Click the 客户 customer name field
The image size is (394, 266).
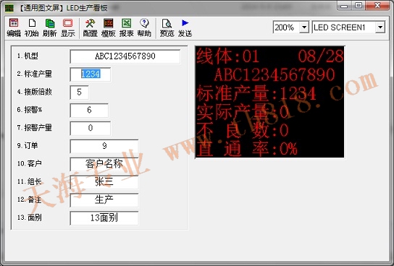click(104, 163)
